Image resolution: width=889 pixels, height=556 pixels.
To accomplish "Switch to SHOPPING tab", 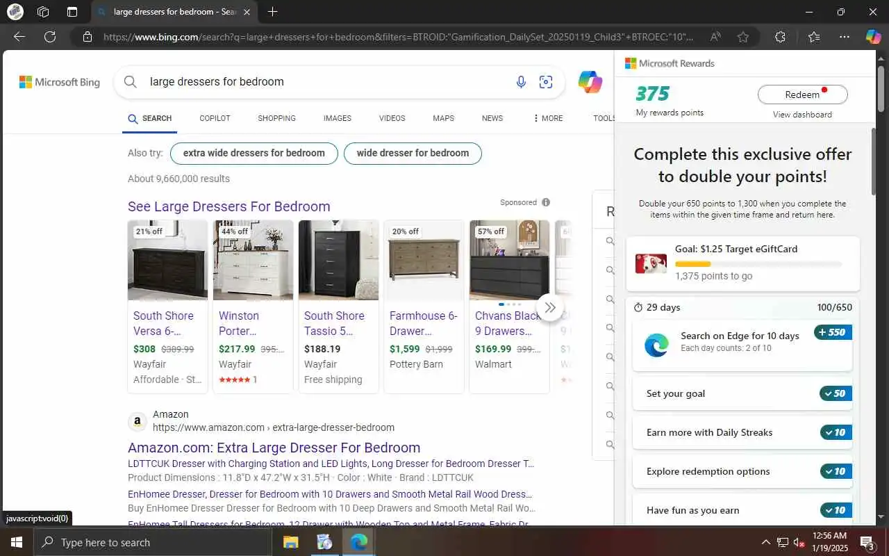I will 276,118.
